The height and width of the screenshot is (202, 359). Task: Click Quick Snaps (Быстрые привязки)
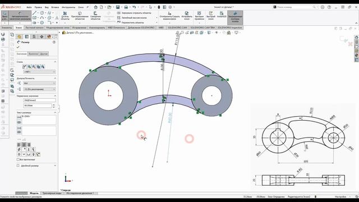[x=199, y=16]
